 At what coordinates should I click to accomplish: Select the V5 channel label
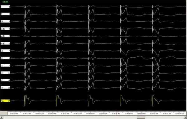[5, 80]
